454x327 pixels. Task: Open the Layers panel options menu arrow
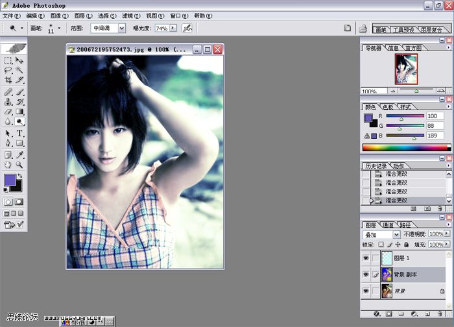(449, 224)
